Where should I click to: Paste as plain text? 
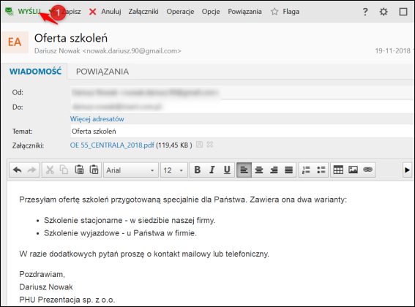click(x=94, y=170)
